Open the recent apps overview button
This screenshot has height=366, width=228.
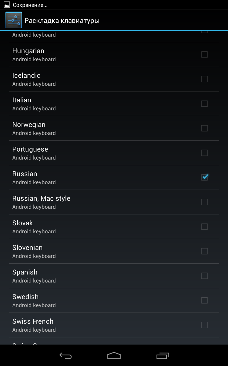163,356
